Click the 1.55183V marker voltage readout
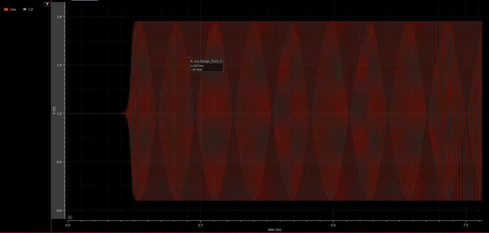Screen dimensions: 489x233 click(196, 69)
